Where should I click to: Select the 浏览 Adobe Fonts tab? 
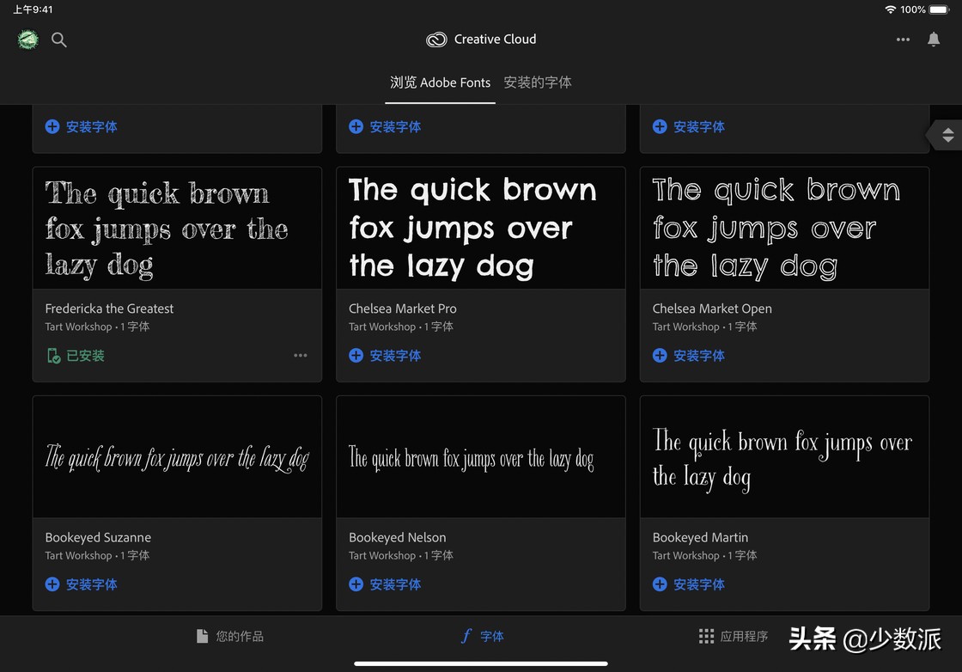click(440, 82)
